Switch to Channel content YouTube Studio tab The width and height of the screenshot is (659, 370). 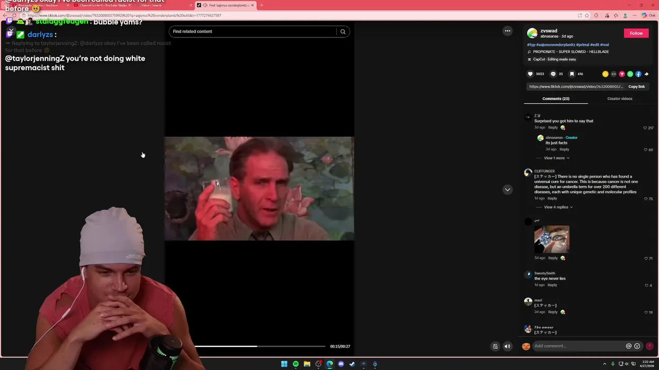[102, 5]
